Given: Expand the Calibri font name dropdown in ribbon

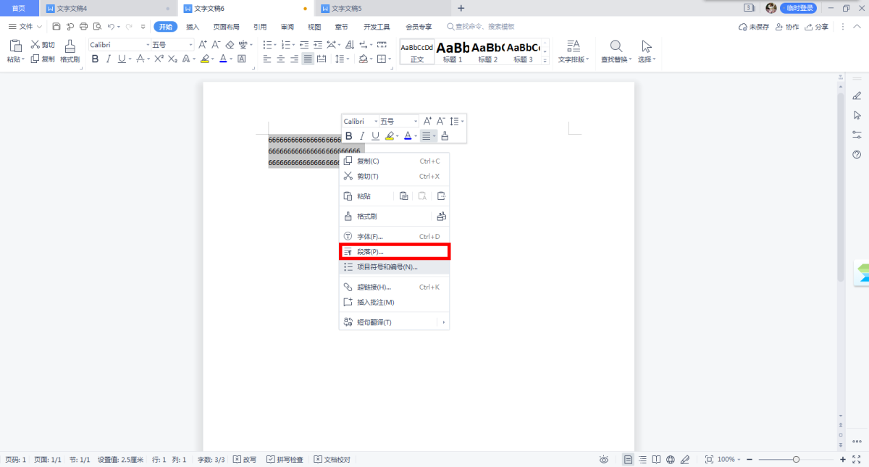Looking at the screenshot, I should pyautogui.click(x=147, y=45).
